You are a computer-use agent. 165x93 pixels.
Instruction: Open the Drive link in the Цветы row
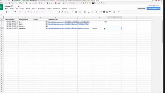[69, 22]
